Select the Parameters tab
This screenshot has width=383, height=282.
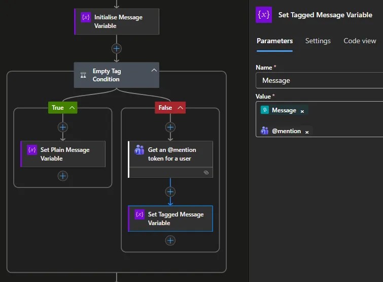click(274, 41)
